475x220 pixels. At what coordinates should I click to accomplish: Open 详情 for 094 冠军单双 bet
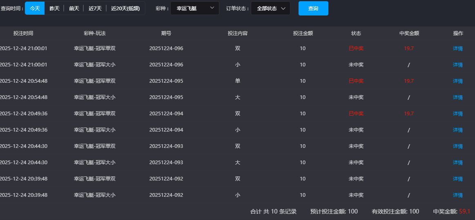[457, 114]
